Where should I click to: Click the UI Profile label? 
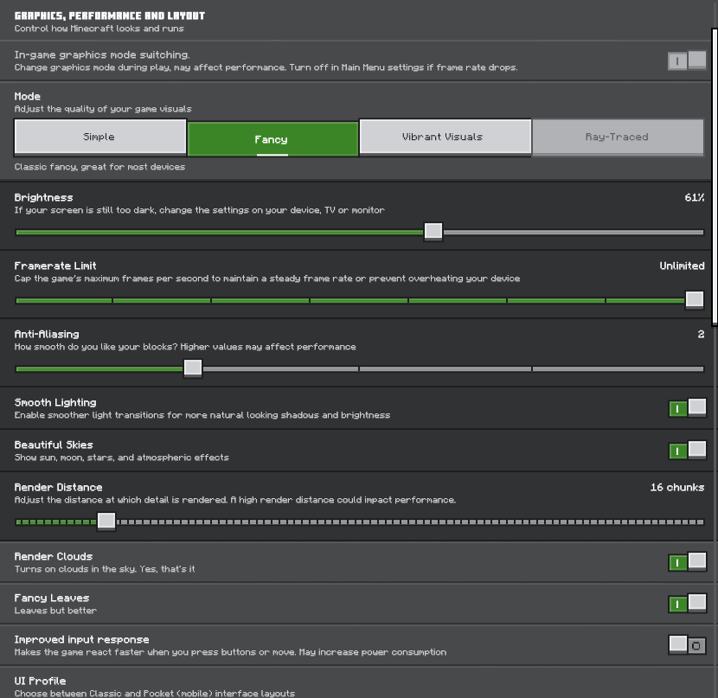click(40, 681)
